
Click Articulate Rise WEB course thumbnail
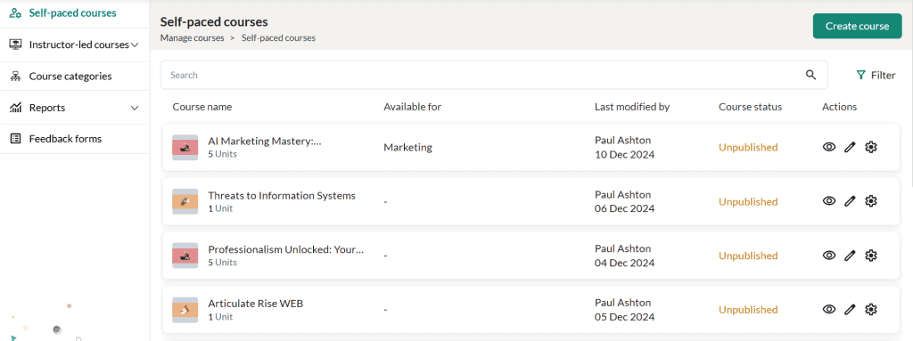(x=185, y=310)
